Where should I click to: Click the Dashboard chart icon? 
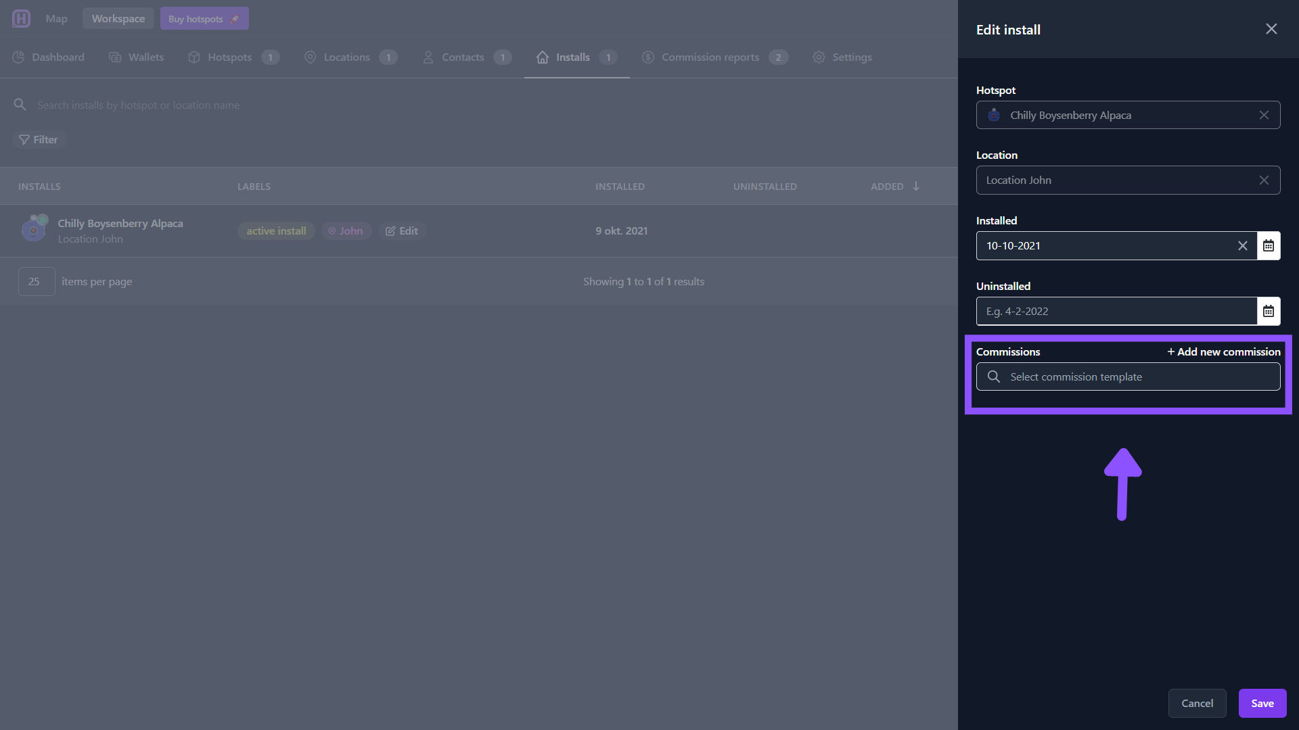pos(19,57)
